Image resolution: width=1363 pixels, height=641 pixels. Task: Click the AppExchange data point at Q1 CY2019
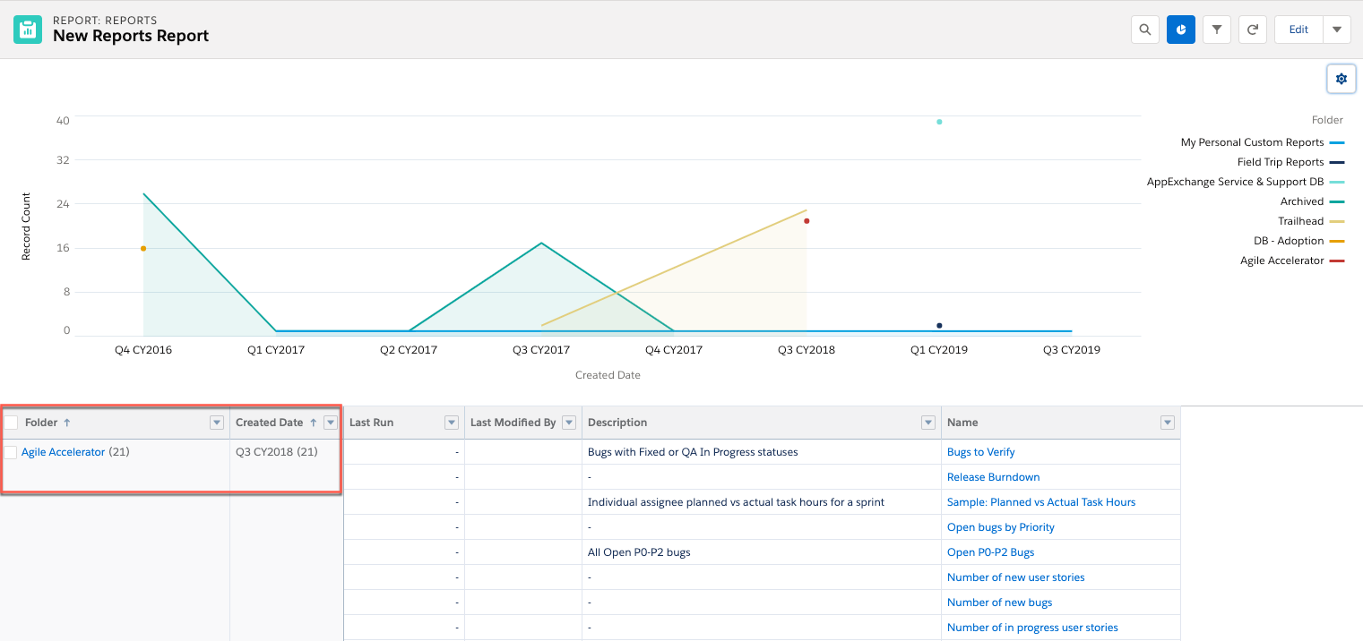click(x=939, y=122)
